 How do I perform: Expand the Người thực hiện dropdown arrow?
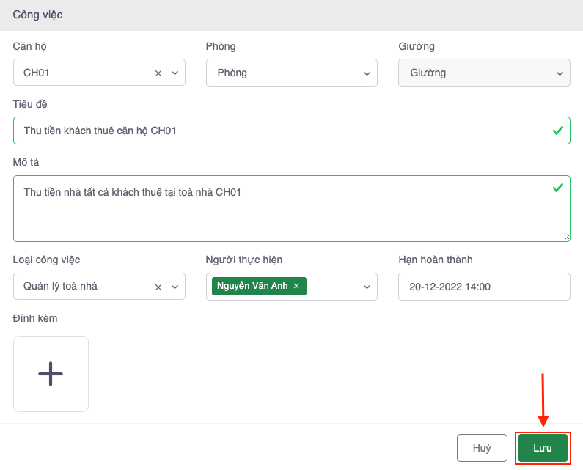pyautogui.click(x=367, y=287)
